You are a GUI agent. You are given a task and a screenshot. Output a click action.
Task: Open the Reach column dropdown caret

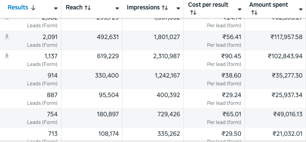[x=117, y=8]
